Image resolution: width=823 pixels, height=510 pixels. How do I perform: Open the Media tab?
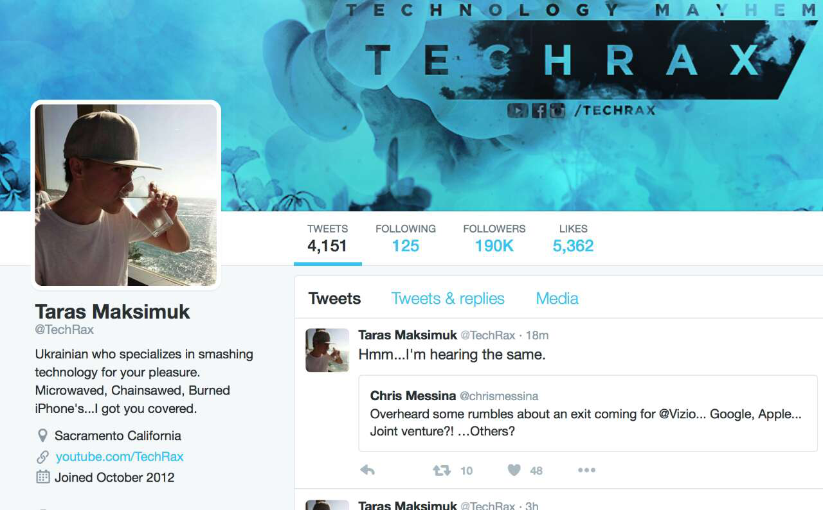(557, 299)
